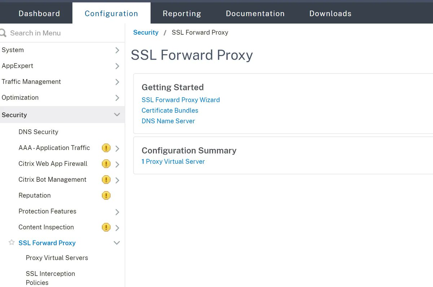This screenshot has width=433, height=287.
Task: Click the search magnifier in the menu sidebar
Action: point(3,33)
